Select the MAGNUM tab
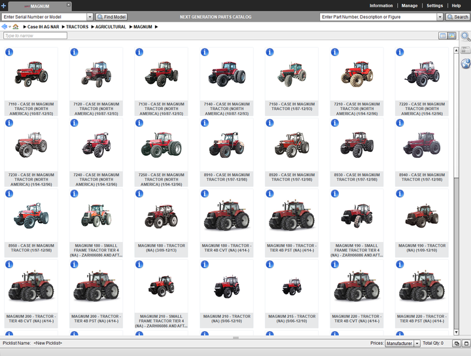 [40, 6]
